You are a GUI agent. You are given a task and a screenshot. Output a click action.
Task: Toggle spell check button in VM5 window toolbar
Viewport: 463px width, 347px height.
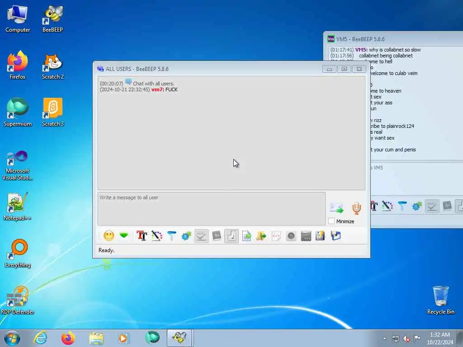pyautogui.click(x=432, y=206)
